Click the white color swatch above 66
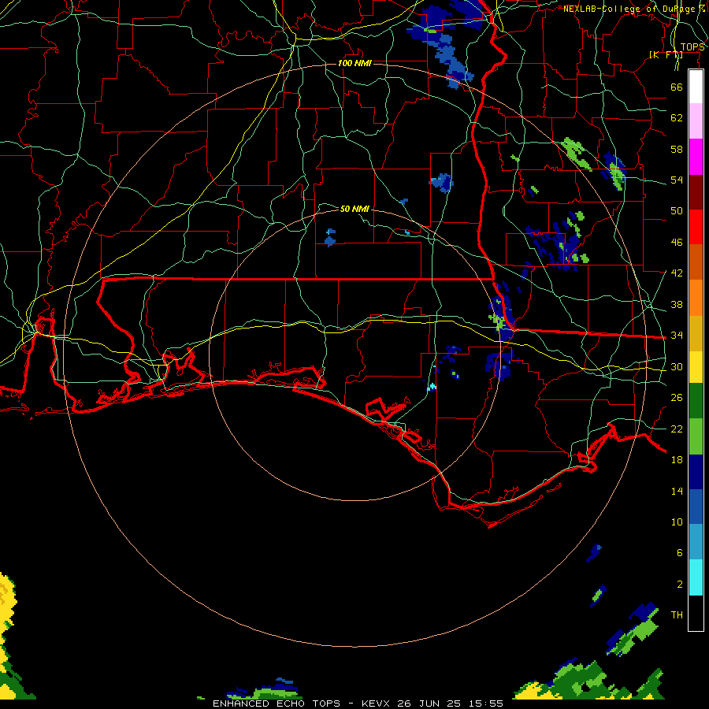This screenshot has width=709, height=709. [696, 87]
